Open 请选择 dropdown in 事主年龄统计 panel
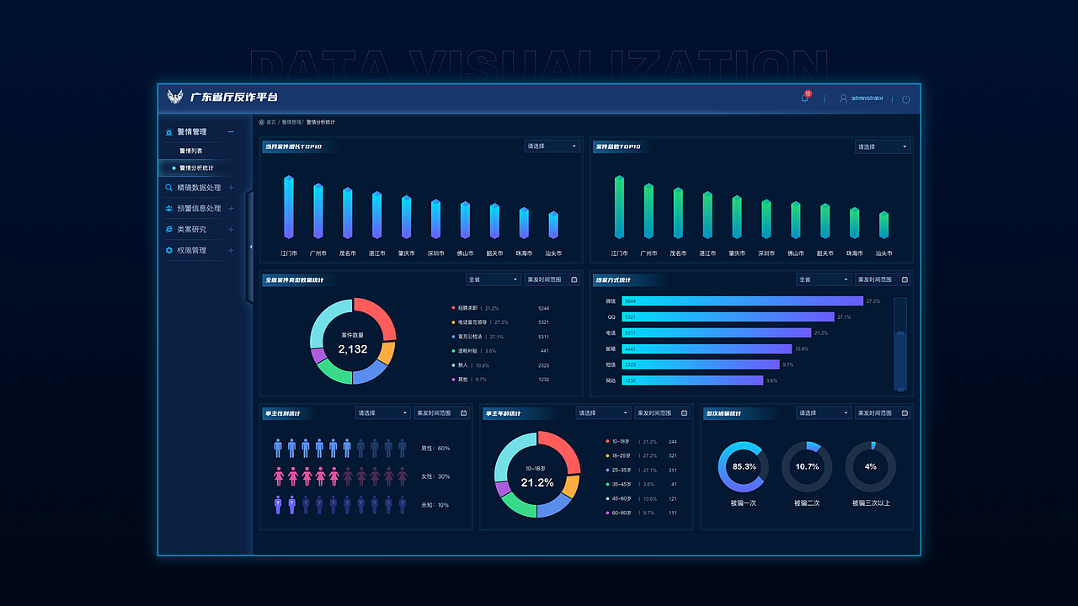This screenshot has height=606, width=1078. tap(604, 413)
